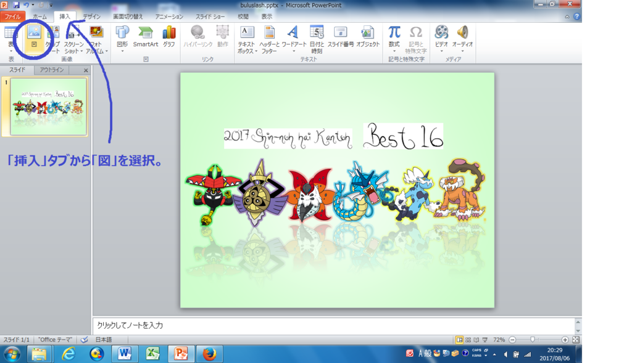Switch to reading view in status bar
Screen dimensions: 632x363
pyautogui.click(x=476, y=340)
